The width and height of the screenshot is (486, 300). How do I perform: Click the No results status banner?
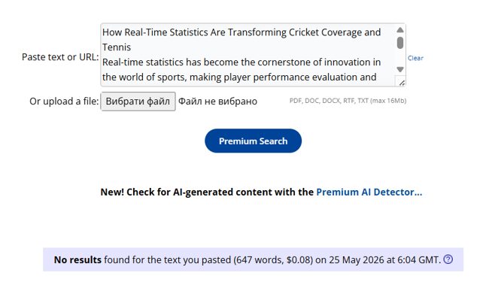(253, 259)
